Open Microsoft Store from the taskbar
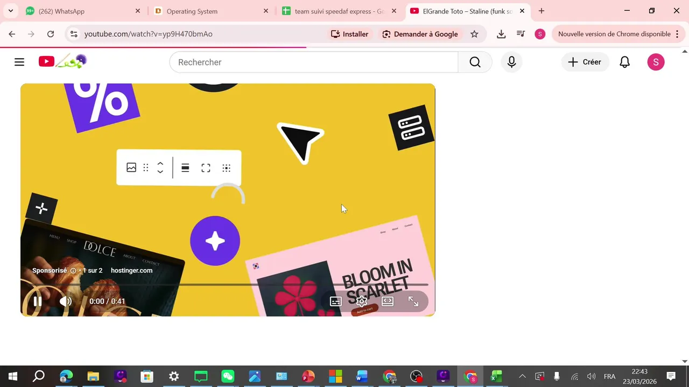 click(147, 376)
